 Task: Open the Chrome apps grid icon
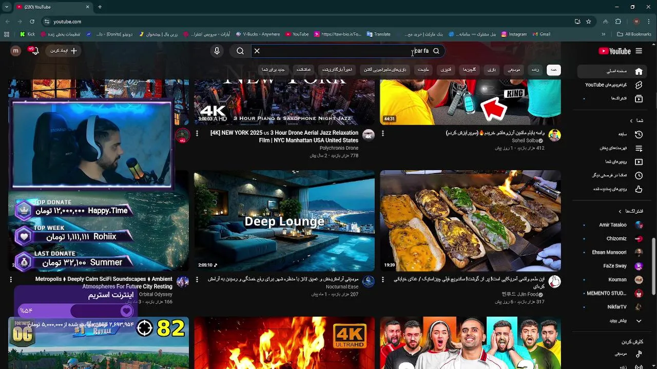click(7, 34)
